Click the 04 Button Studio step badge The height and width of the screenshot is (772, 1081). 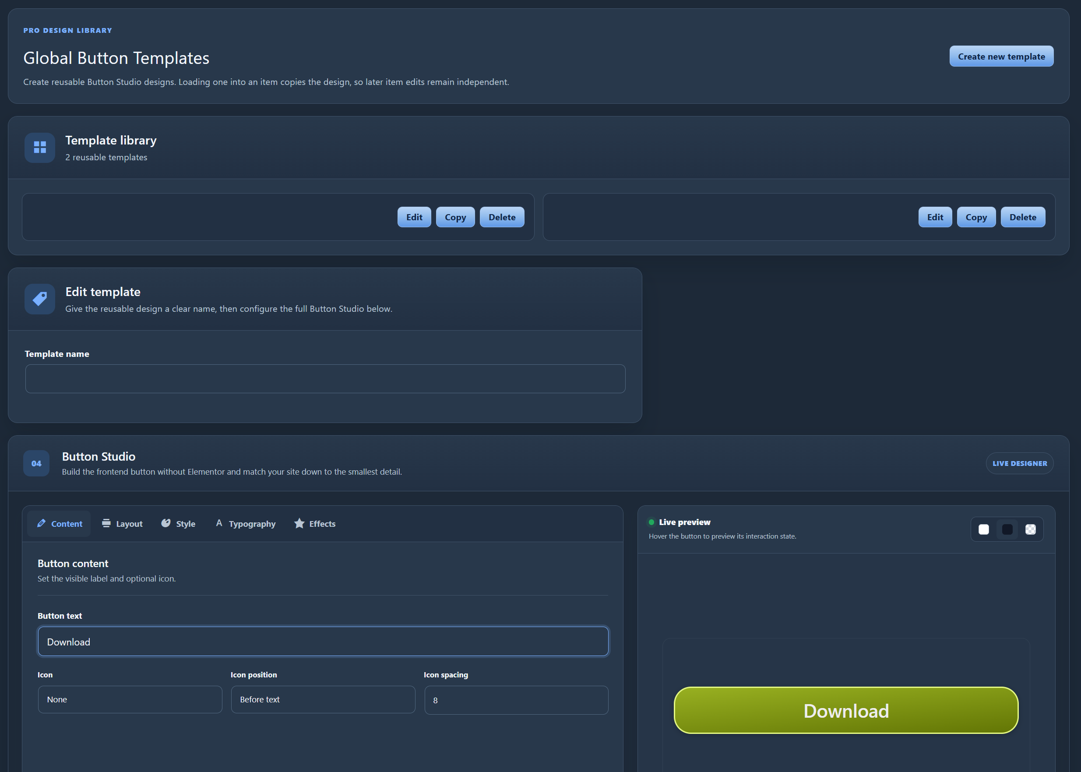tap(37, 463)
